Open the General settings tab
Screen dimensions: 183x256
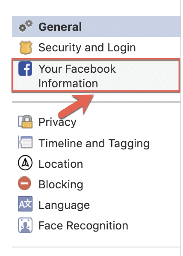pyautogui.click(x=96, y=27)
